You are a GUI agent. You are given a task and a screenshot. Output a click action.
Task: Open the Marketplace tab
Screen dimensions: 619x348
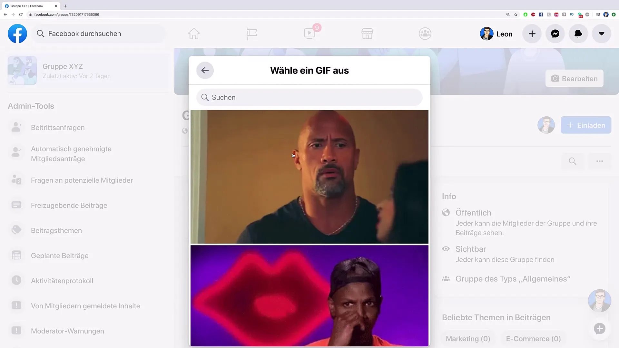[x=367, y=34]
